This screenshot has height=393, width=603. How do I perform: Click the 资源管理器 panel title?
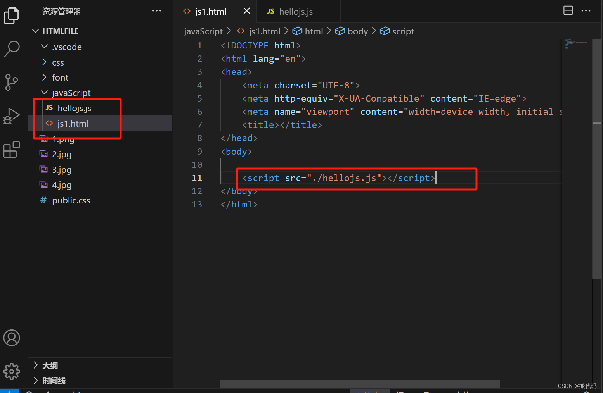coord(62,11)
